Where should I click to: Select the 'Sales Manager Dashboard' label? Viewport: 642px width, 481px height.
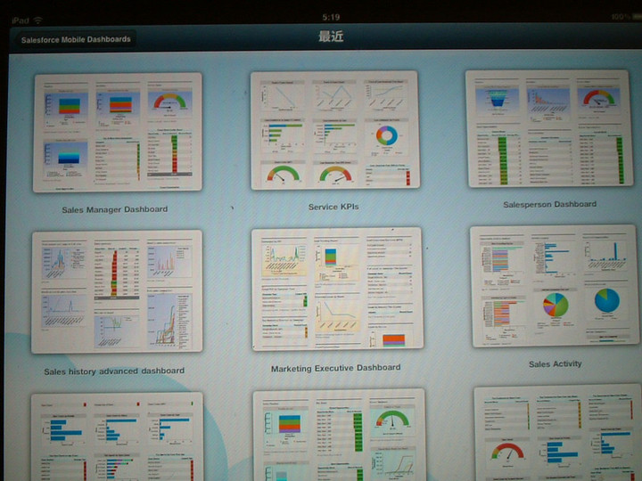click(115, 209)
